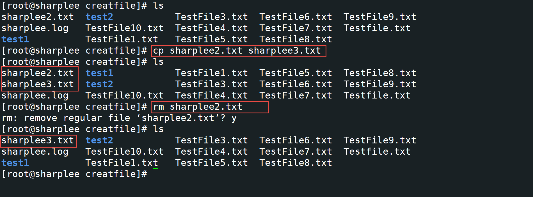
Task: Select blue test1 directory in second ls listing
Action: 99,73
